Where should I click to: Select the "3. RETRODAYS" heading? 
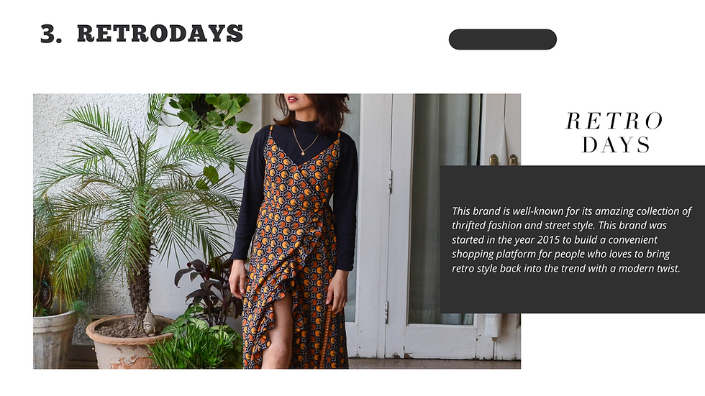(142, 34)
